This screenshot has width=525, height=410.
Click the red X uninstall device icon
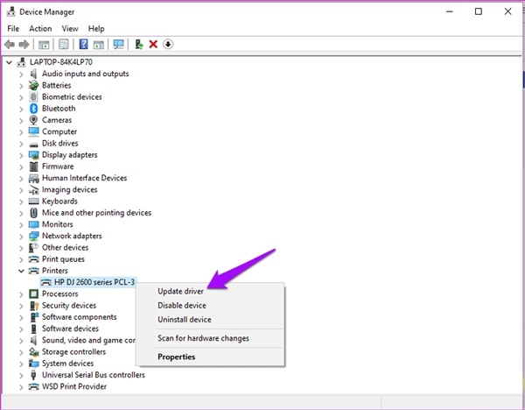click(x=153, y=45)
